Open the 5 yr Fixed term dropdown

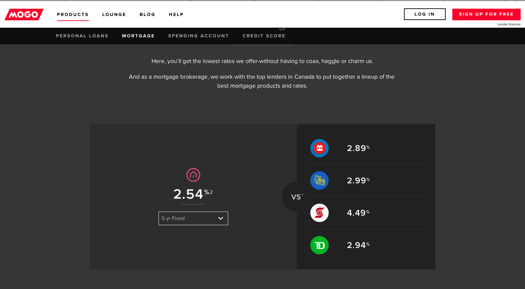coord(193,218)
